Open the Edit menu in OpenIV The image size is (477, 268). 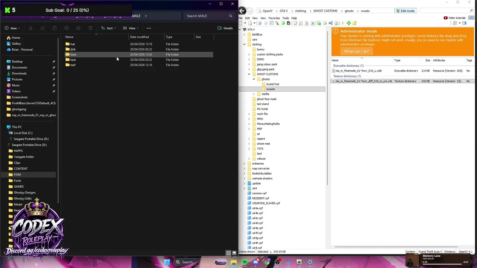click(247, 18)
